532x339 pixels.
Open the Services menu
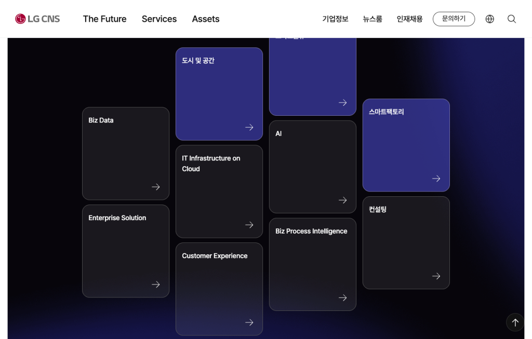[x=159, y=19]
